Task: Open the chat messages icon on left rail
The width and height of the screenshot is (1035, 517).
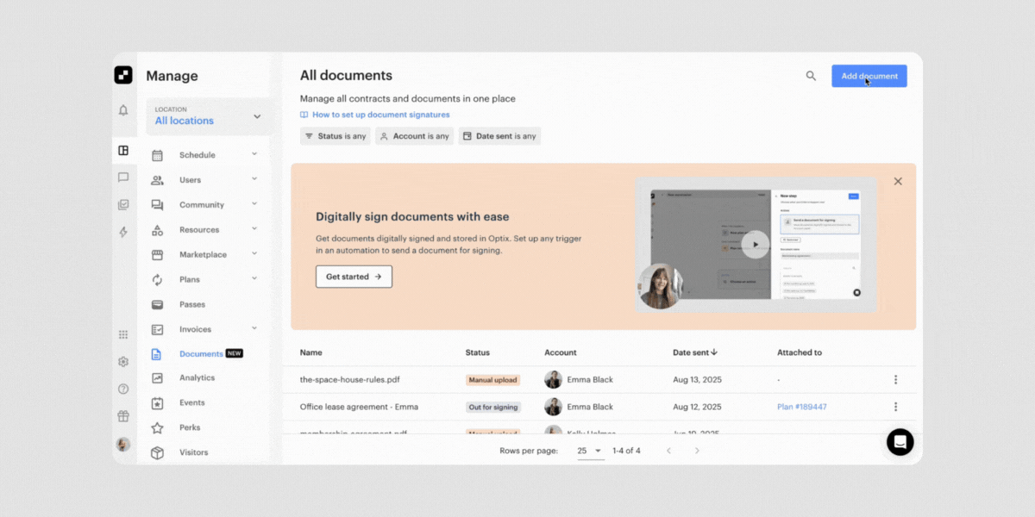Action: click(123, 178)
